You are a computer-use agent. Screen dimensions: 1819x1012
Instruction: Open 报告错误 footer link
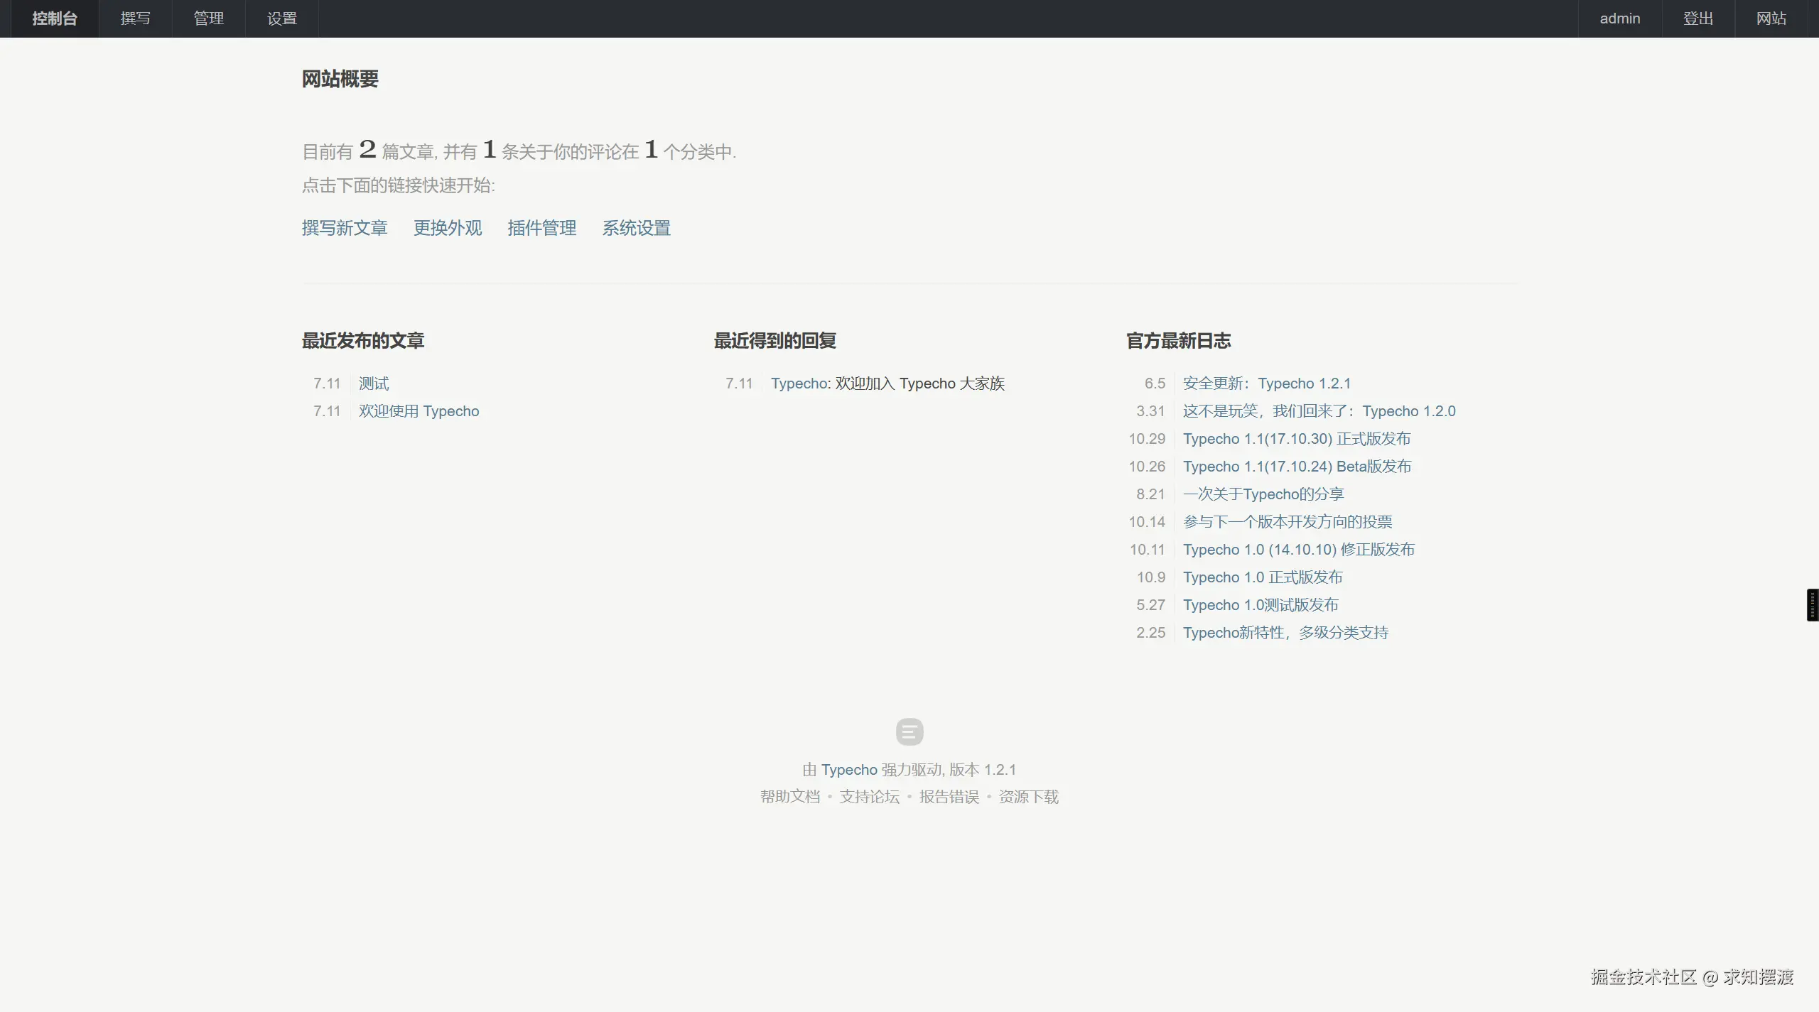coord(949,797)
